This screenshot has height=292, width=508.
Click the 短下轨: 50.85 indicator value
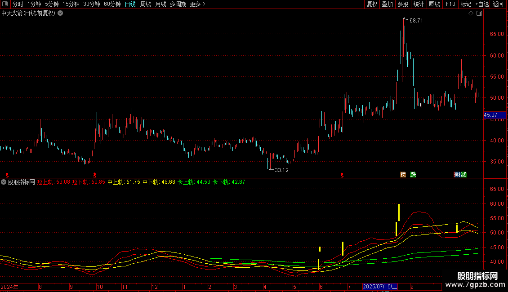(x=89, y=182)
